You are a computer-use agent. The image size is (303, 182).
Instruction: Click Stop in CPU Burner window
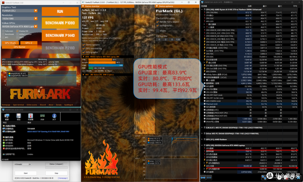(x=56, y=173)
